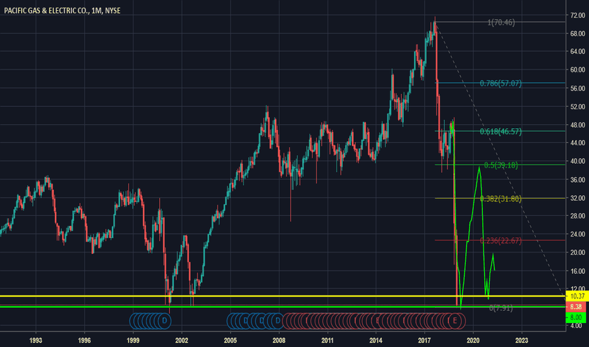This screenshot has width=589, height=347.
Task: Click the 2023 year label on time axis
Action: pos(522,341)
